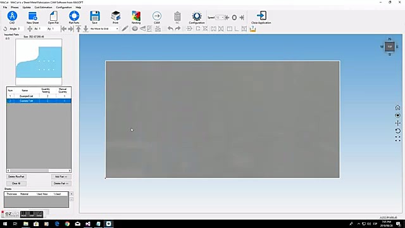Open Visual Studio from taskbar

click(88, 224)
